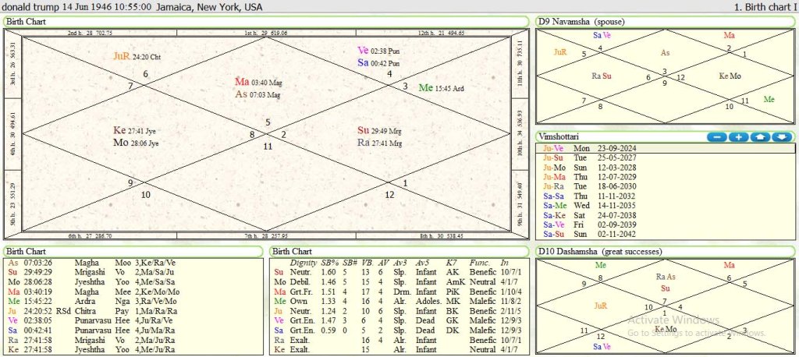Click the SB% column header

329,263
